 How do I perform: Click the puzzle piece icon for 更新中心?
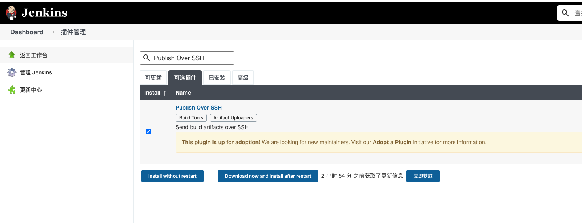(x=12, y=90)
